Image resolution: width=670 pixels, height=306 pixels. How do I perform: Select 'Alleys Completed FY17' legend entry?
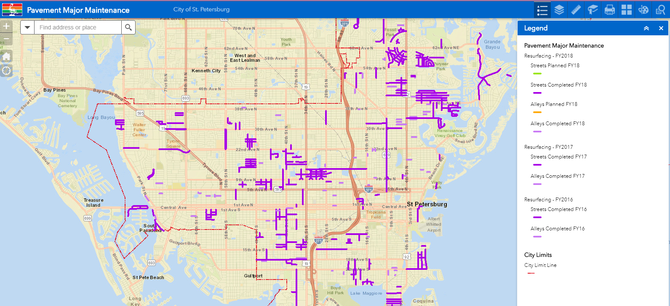coord(558,176)
